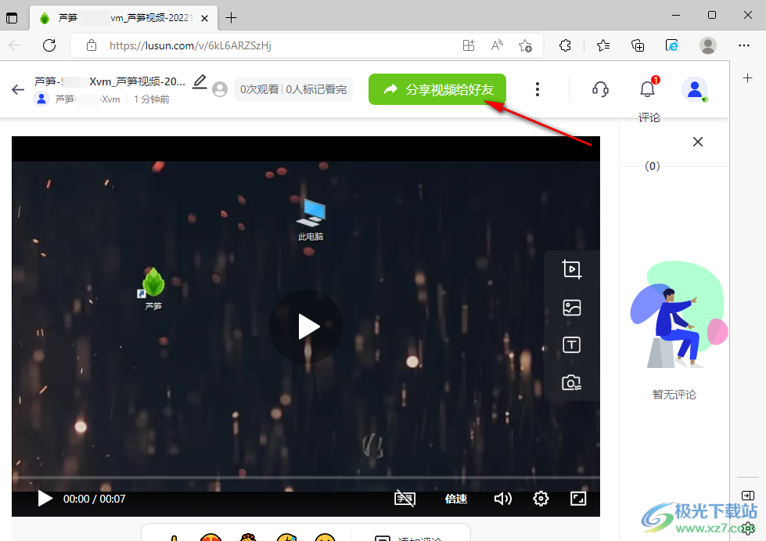766x541 pixels.
Task: Click the 00:00 / 00:07 time display
Action: 95,499
